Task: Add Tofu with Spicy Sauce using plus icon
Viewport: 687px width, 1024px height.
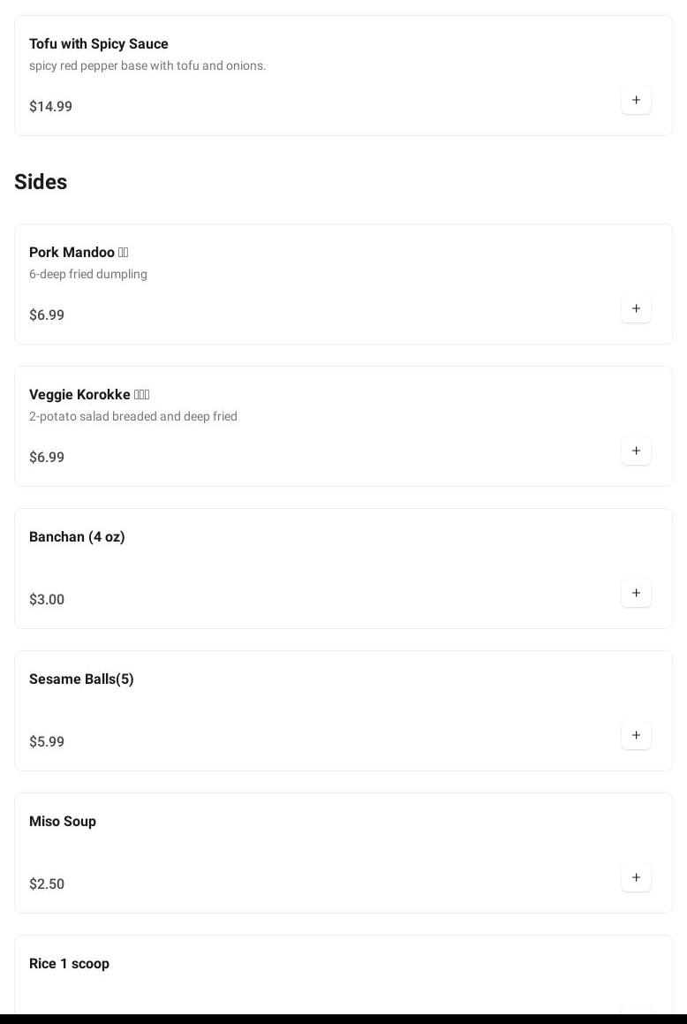Action: 636,100
